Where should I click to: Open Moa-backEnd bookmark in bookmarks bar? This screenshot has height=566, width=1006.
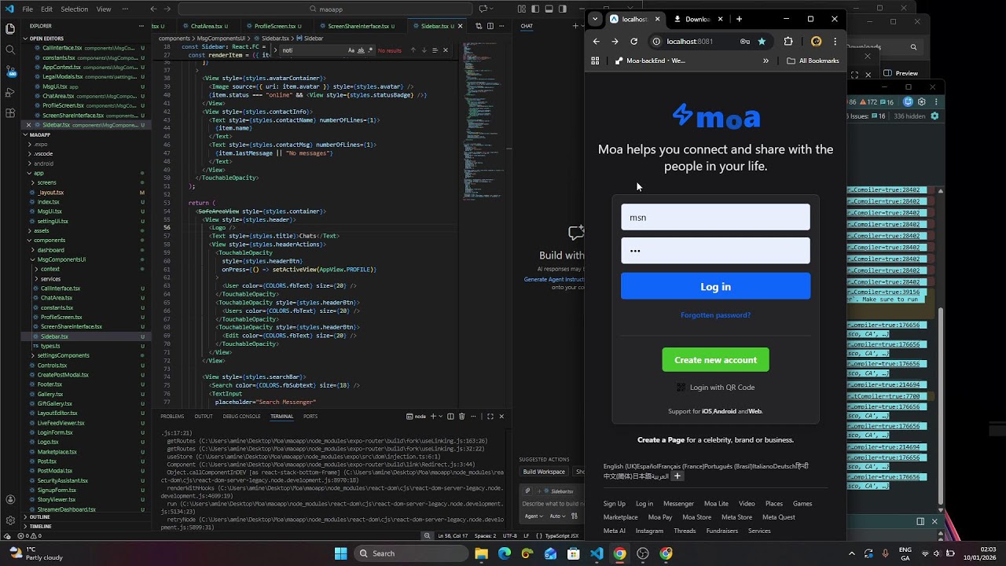(651, 61)
